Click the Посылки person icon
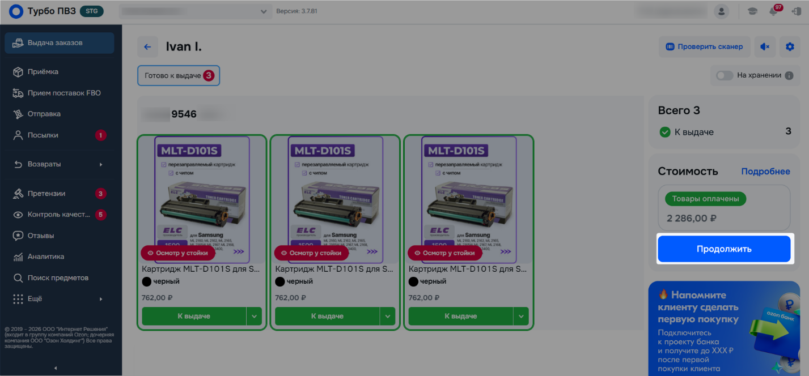 pyautogui.click(x=18, y=135)
